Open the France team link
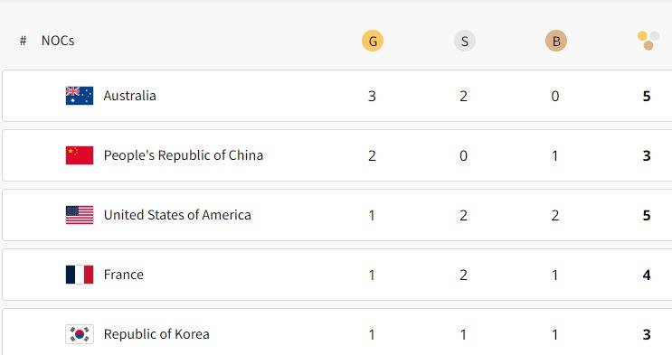This screenshot has width=672, height=355. tap(123, 275)
